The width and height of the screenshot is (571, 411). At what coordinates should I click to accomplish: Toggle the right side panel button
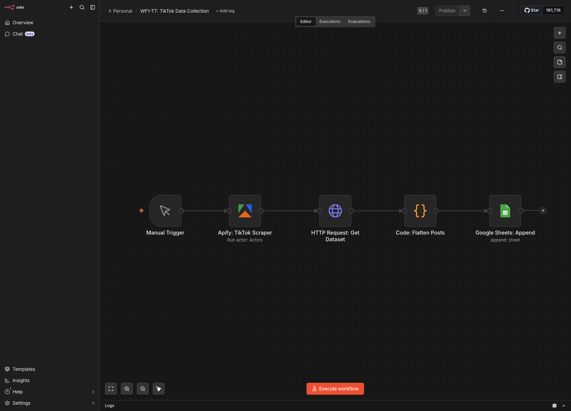click(x=560, y=77)
